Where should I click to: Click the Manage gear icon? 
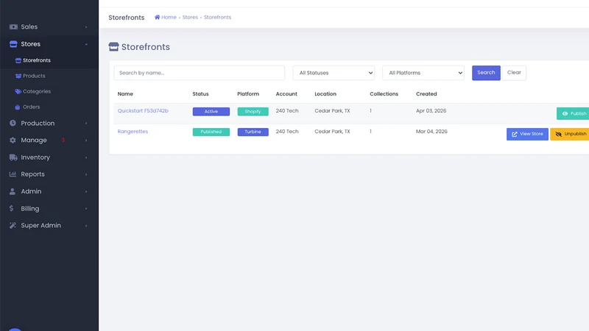[13, 140]
